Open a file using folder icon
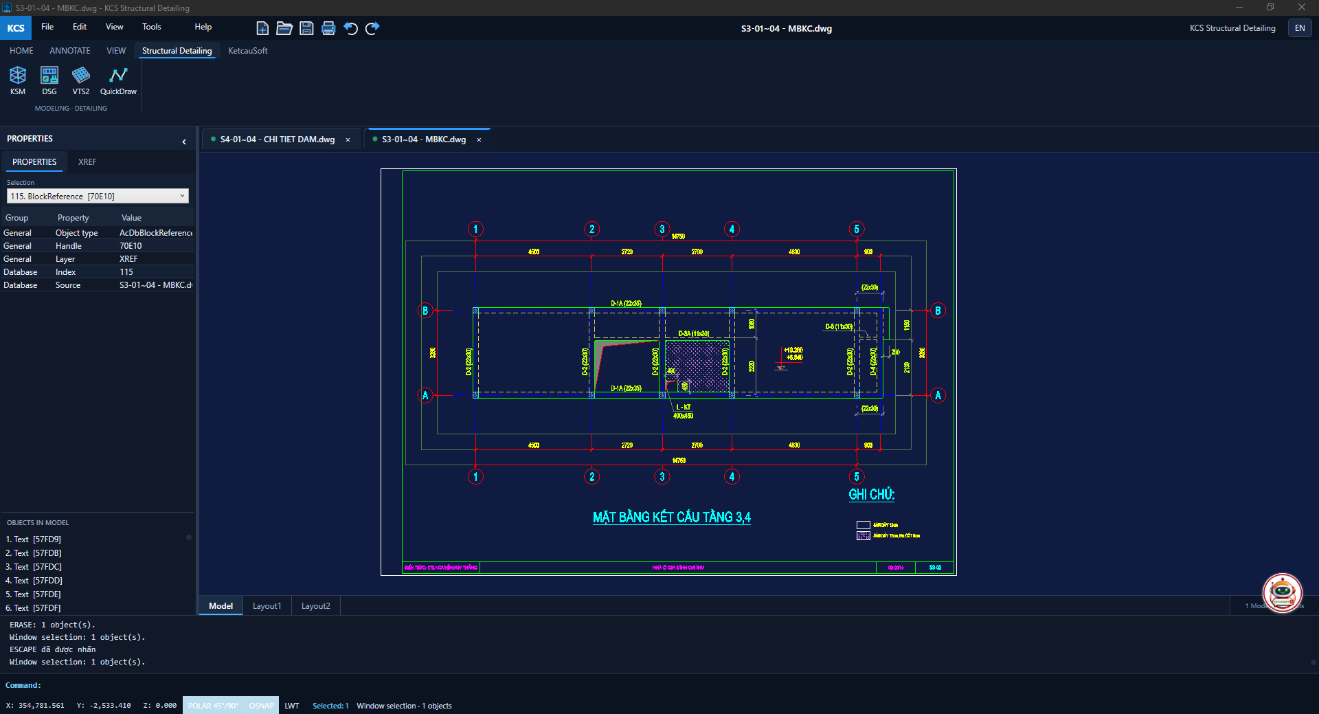Screen dimensions: 1319x714 (x=284, y=28)
